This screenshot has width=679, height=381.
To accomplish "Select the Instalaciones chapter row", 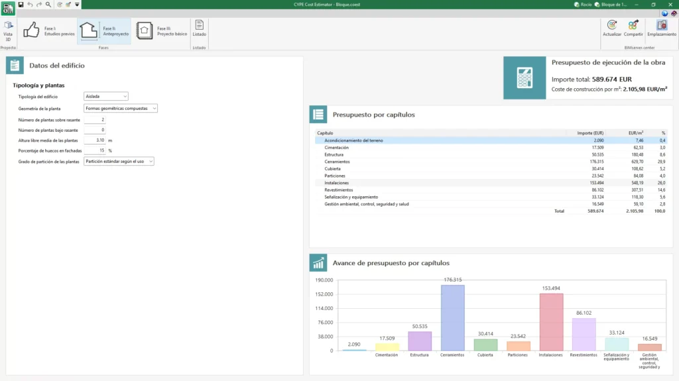I will coord(491,183).
